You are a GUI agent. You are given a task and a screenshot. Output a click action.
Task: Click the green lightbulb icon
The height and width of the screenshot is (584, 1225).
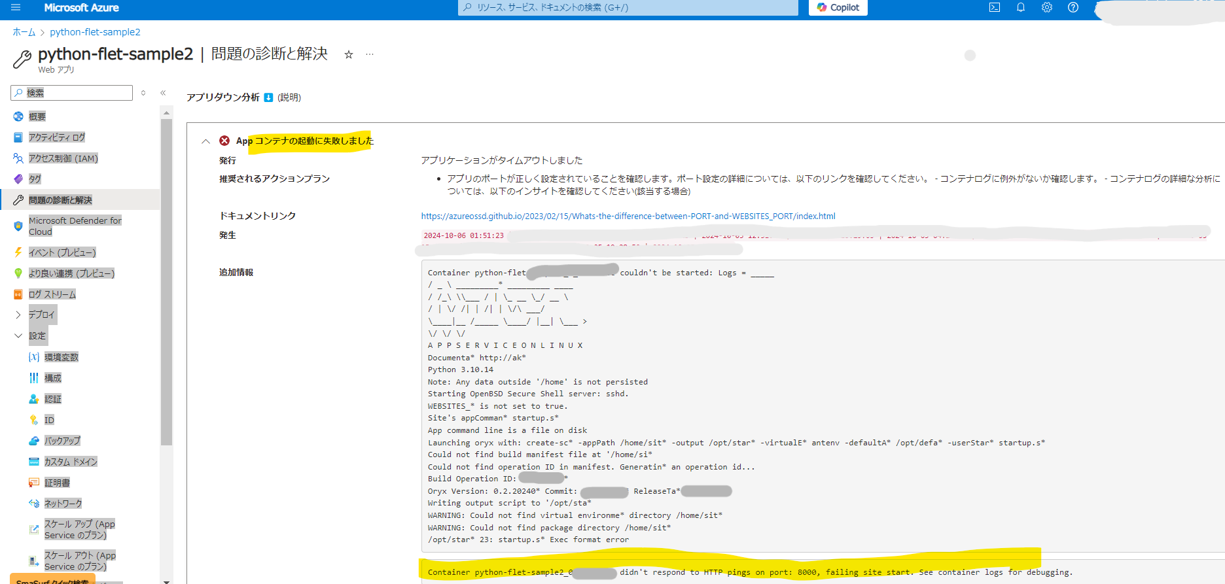(x=18, y=273)
